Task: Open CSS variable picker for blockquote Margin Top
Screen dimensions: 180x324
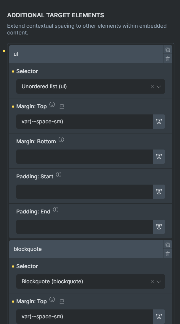Action: click(159, 317)
